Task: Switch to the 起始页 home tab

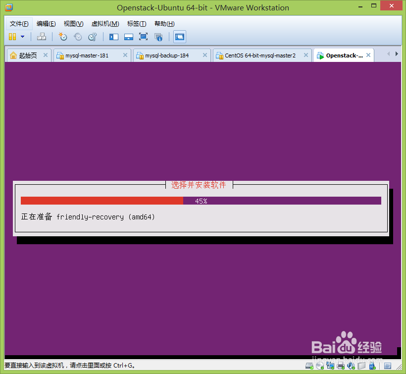Action: pos(27,55)
